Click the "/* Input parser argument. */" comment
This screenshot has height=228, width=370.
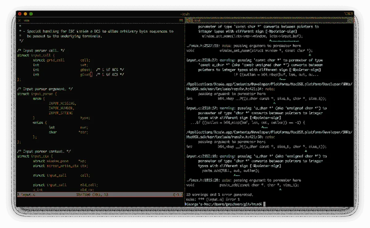45,89
